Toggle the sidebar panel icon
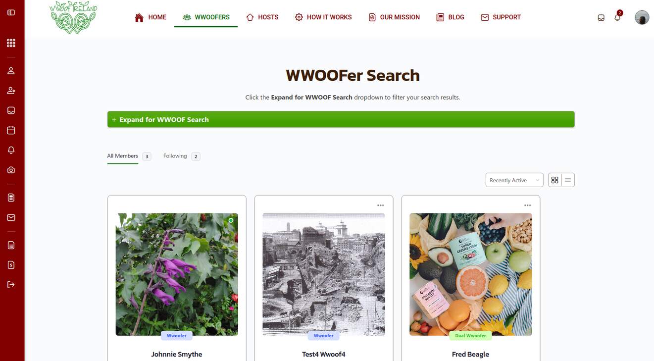The width and height of the screenshot is (654, 361). point(11,12)
